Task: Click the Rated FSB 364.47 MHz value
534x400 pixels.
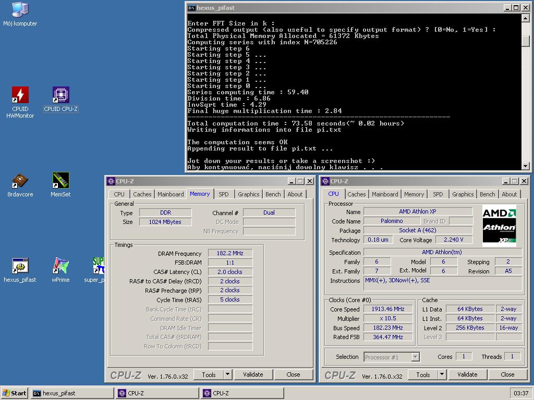Action: pyautogui.click(x=388, y=337)
